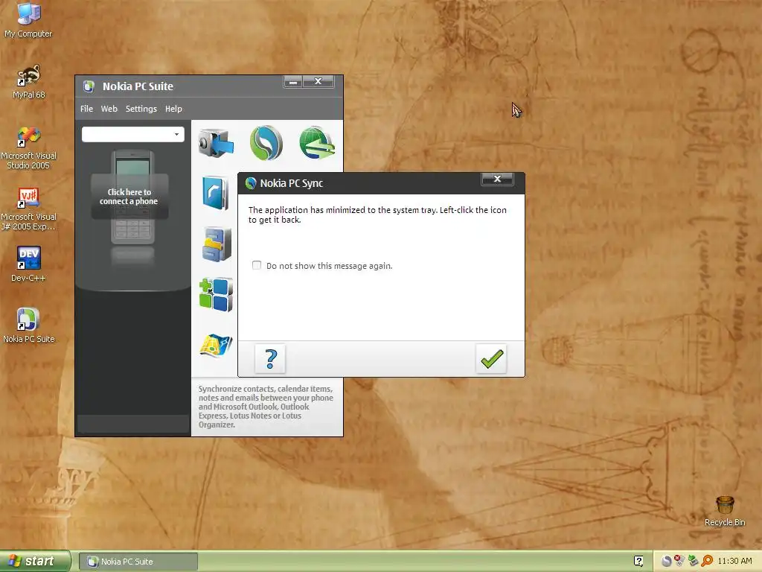Close the Nokia PC Suite window

point(318,82)
